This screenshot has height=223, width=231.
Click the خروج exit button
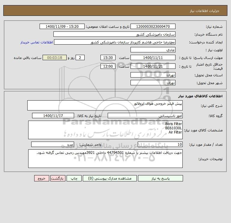click(41, 178)
